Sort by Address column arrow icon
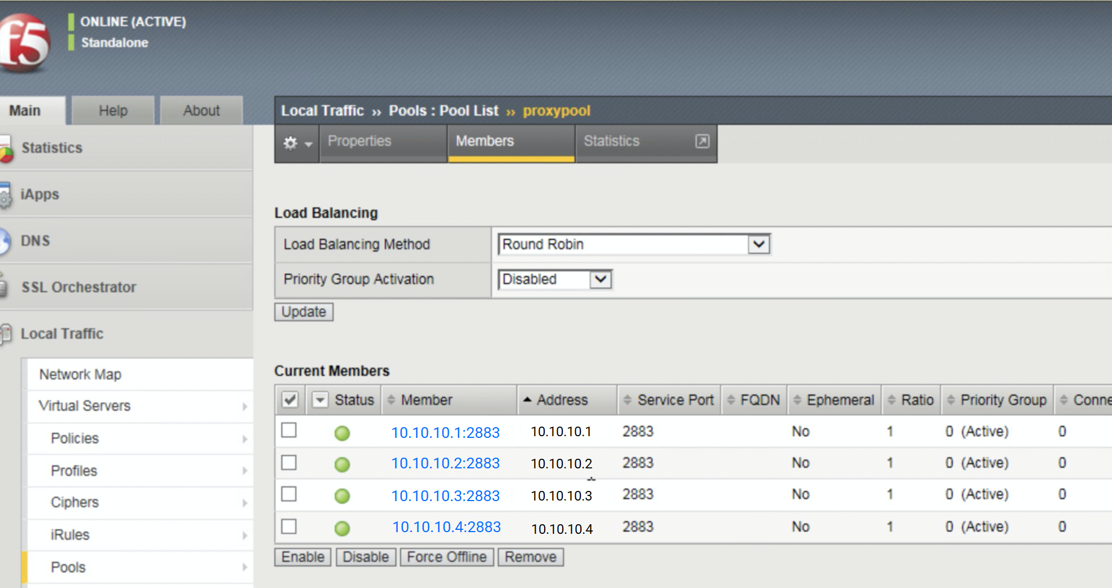The image size is (1112, 588). tap(527, 400)
